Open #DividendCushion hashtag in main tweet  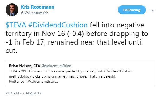click(x=58, y=25)
